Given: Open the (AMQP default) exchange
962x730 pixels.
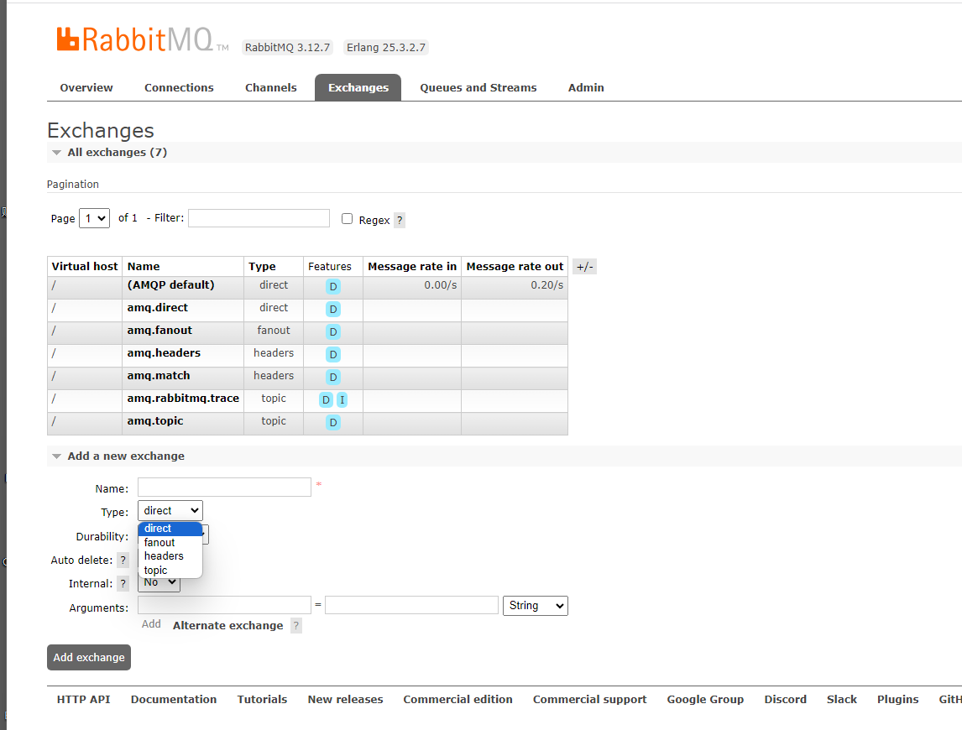Looking at the screenshot, I should pyautogui.click(x=170, y=285).
